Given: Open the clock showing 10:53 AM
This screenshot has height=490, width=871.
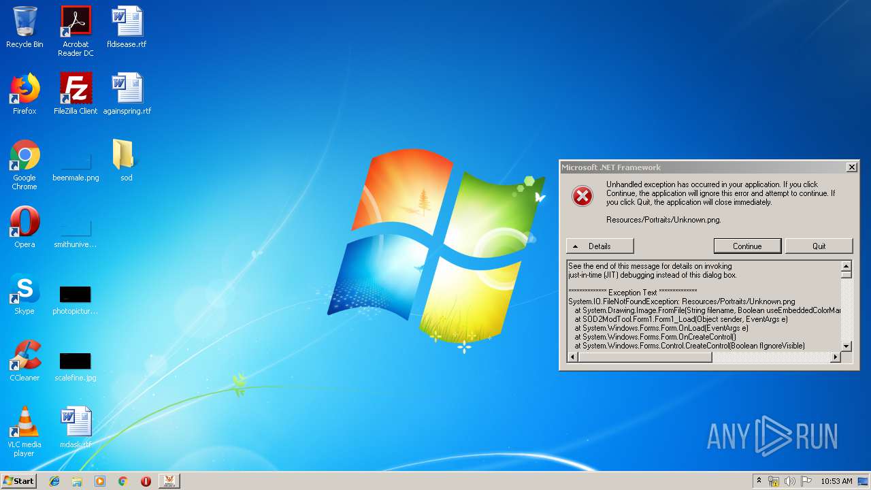Looking at the screenshot, I should pos(836,481).
